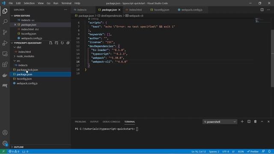Close the package.json editor tab
This screenshot has height=154, width=274.
pyautogui.click(x=119, y=10)
